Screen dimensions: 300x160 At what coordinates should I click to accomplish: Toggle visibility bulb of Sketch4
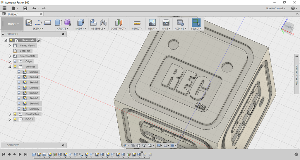[x=19, y=77]
